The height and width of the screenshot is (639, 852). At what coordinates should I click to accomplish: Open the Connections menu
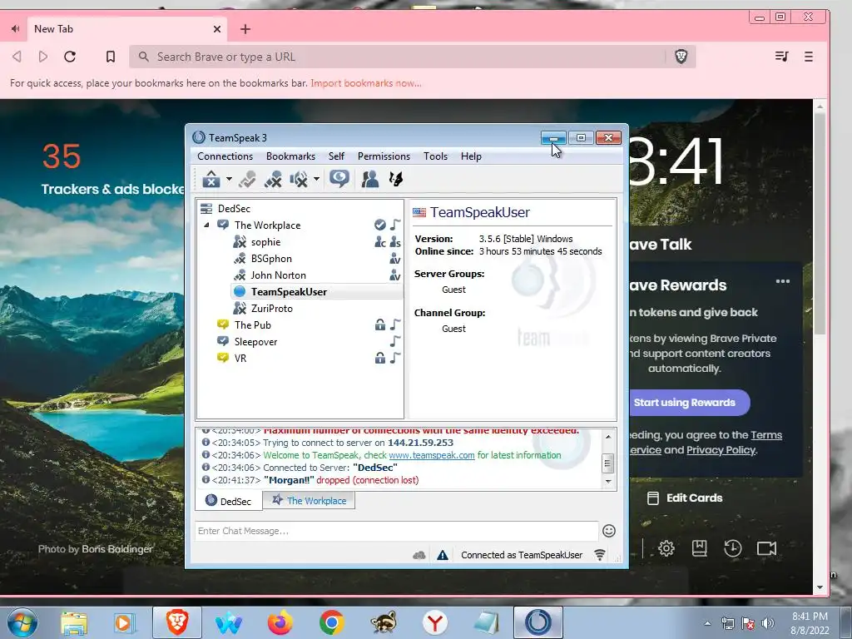coord(225,156)
